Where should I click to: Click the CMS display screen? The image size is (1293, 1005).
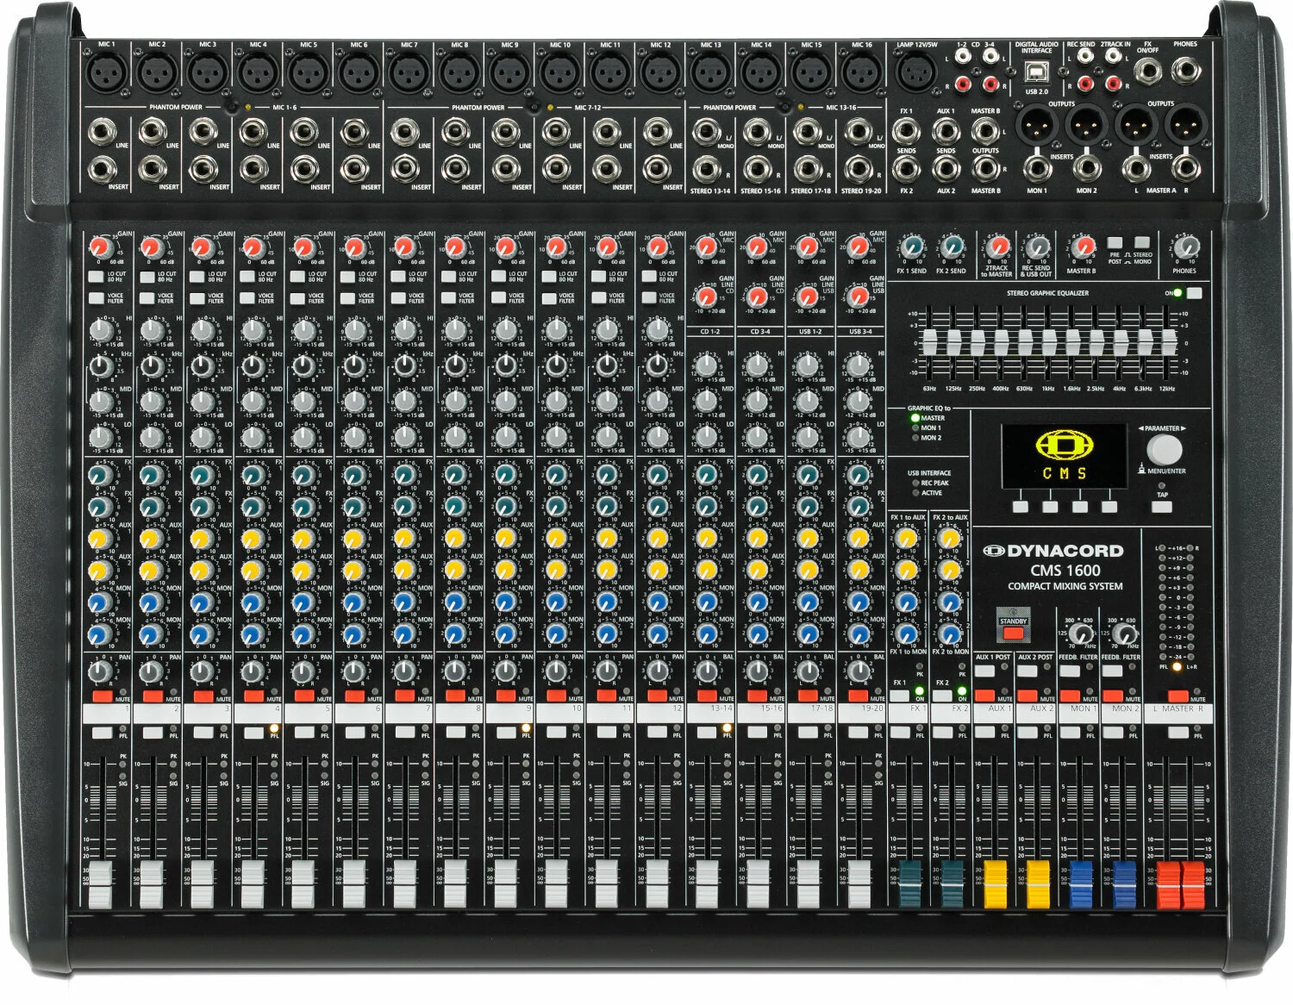(1065, 457)
